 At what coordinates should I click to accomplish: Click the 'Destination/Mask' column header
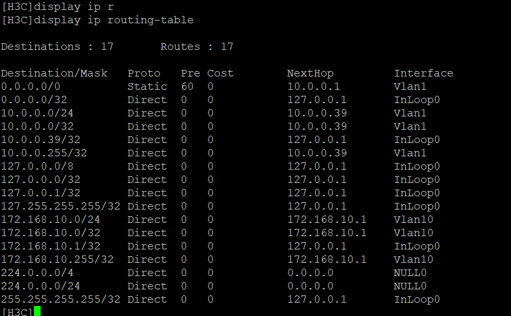[57, 73]
